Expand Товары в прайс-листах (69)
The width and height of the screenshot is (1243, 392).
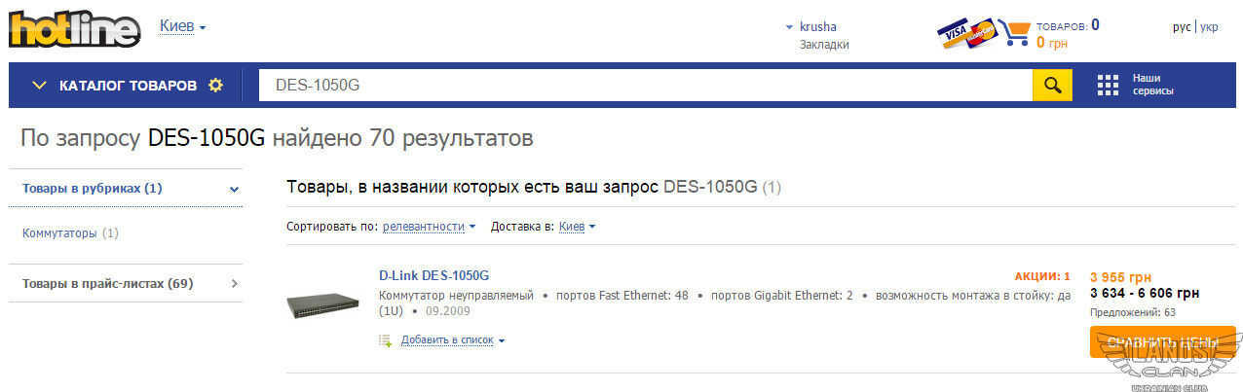126,284
